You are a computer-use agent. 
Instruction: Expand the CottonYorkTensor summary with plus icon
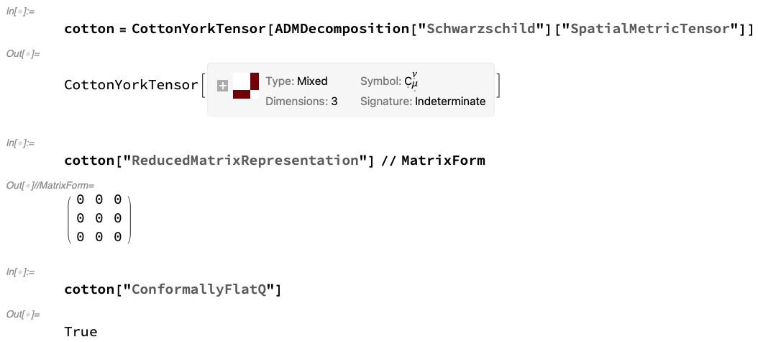coord(222,86)
